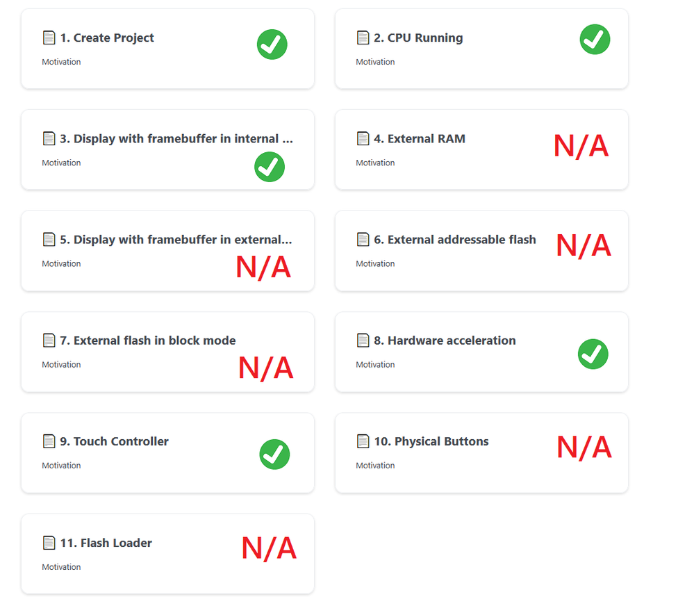Click the document icon beside External RAM

363,139
